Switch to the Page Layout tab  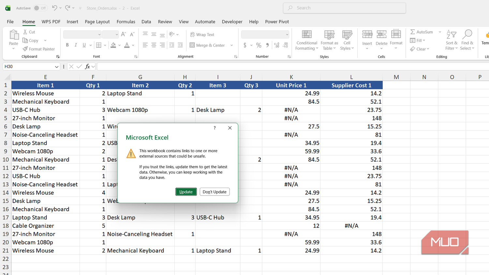point(97,22)
